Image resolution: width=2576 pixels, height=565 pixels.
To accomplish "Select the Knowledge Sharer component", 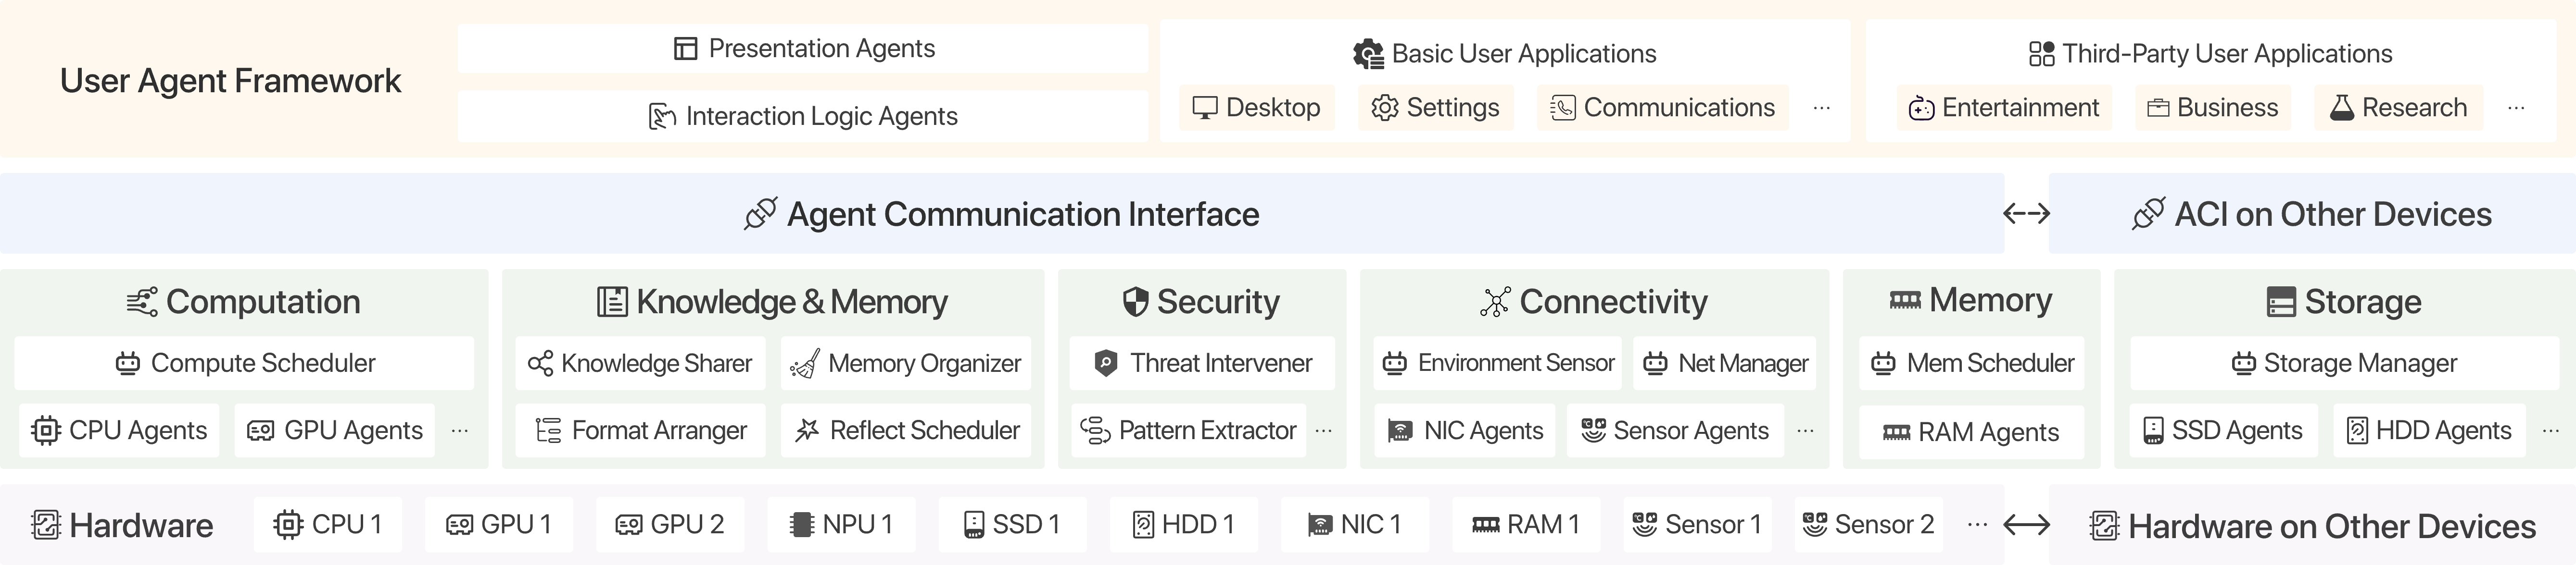I will [640, 363].
